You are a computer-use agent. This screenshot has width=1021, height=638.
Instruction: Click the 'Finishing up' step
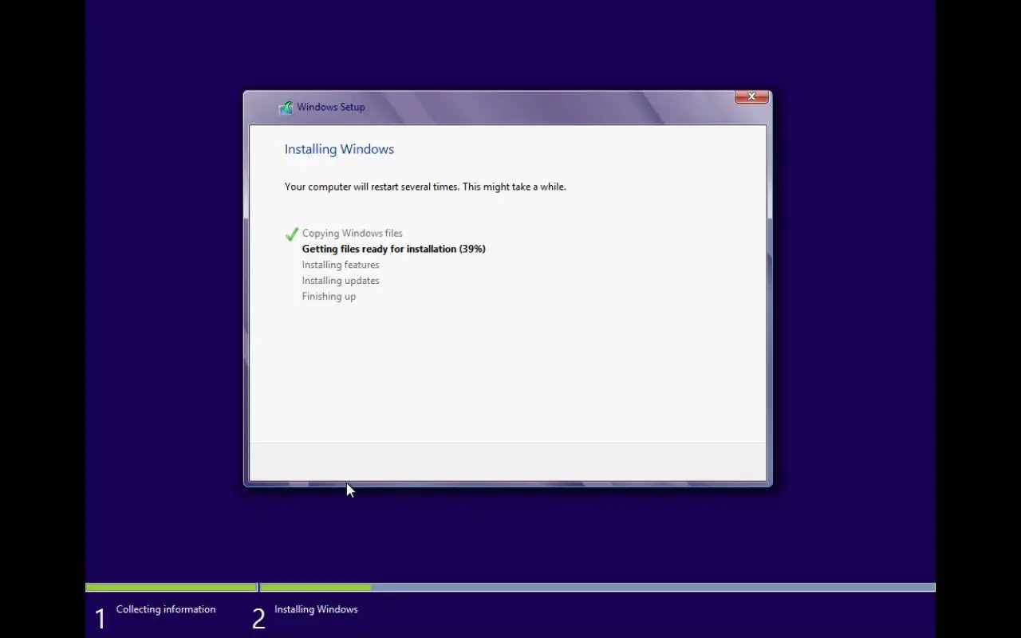(329, 297)
